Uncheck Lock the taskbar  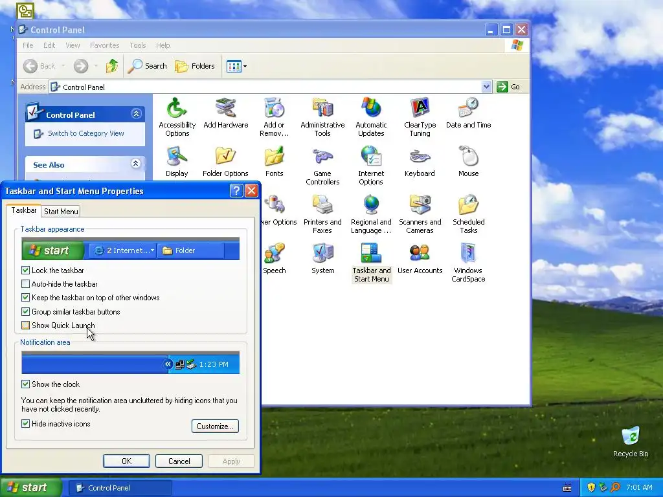(x=25, y=270)
